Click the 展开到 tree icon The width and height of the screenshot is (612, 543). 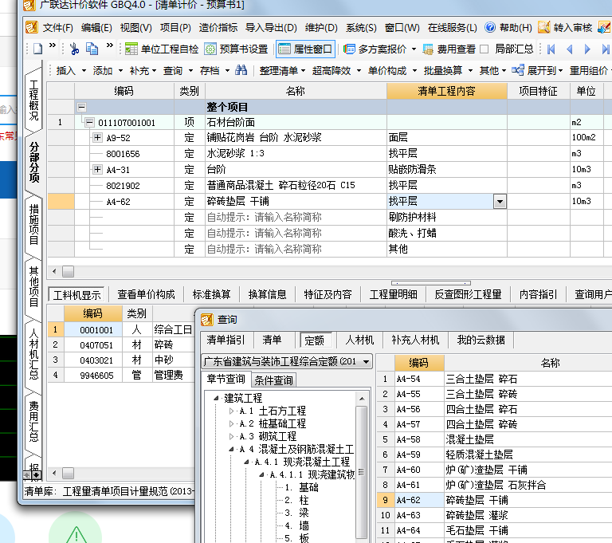point(518,70)
